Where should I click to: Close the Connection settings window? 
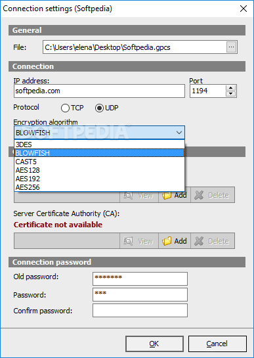click(x=243, y=9)
